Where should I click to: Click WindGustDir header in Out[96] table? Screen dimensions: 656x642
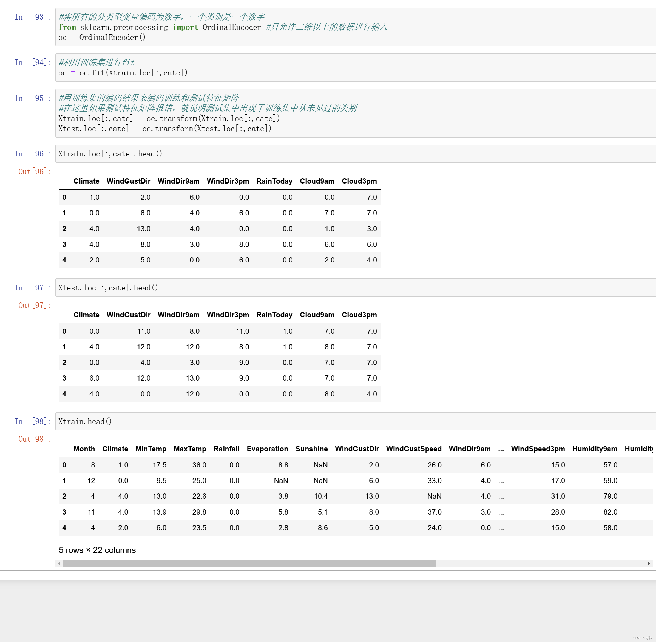(129, 181)
